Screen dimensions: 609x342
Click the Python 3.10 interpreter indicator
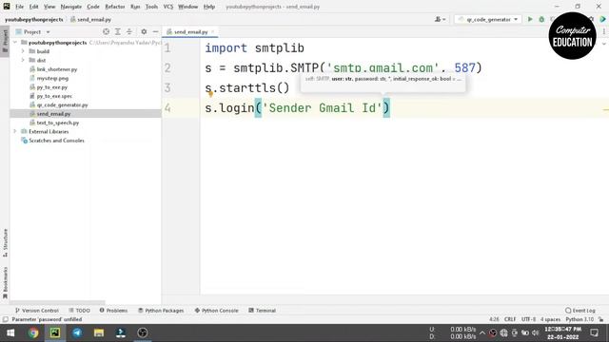(580, 319)
